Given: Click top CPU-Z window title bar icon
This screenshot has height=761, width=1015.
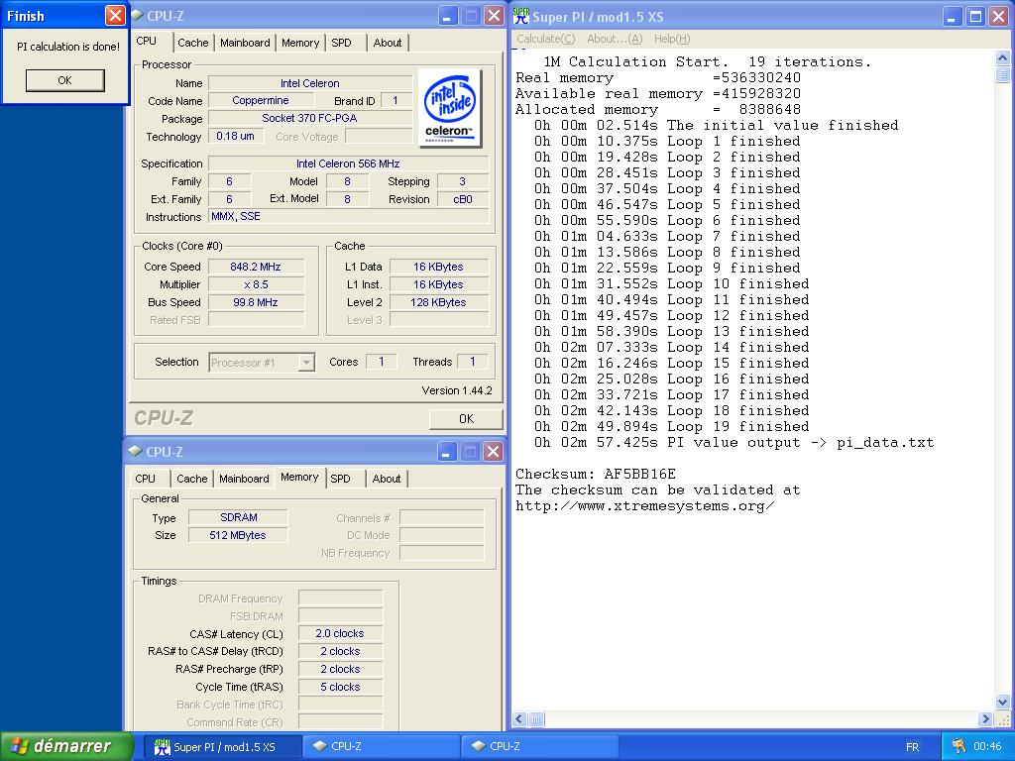Looking at the screenshot, I should (137, 16).
